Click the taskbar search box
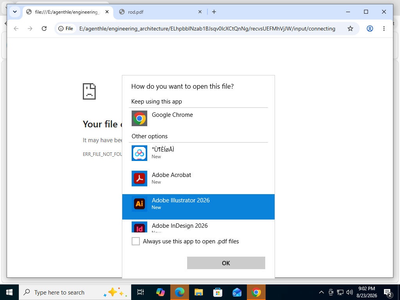Image resolution: width=400 pixels, height=300 pixels. point(75,292)
